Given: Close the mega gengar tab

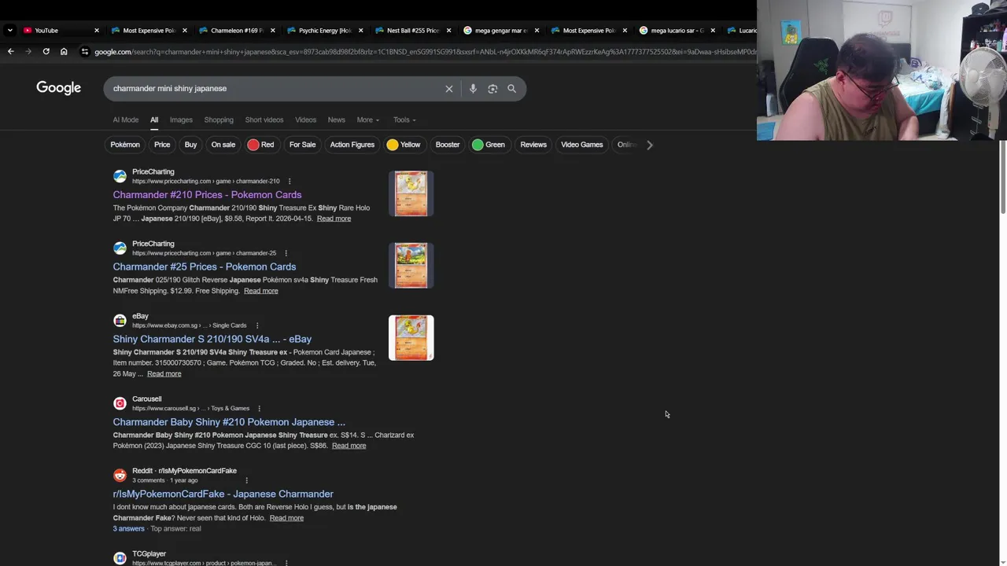Looking at the screenshot, I should click(537, 30).
